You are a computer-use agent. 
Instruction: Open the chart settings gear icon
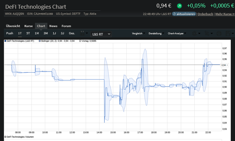point(195,34)
